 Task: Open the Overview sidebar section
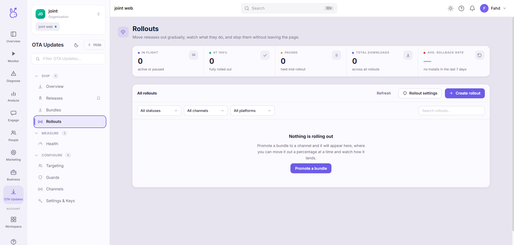pos(13,37)
